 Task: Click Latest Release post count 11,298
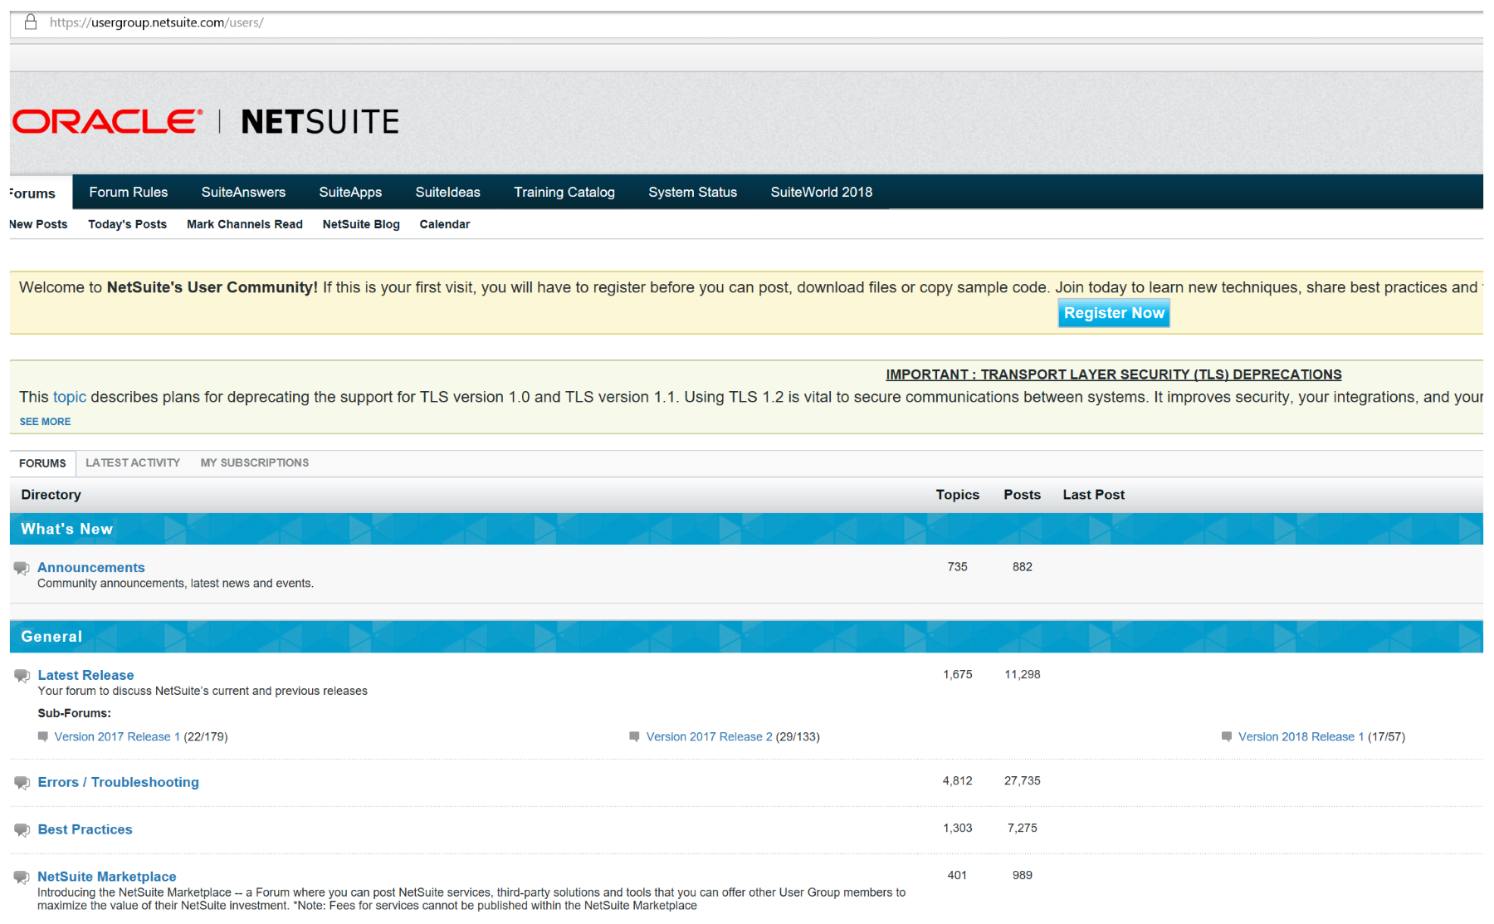coord(1023,675)
